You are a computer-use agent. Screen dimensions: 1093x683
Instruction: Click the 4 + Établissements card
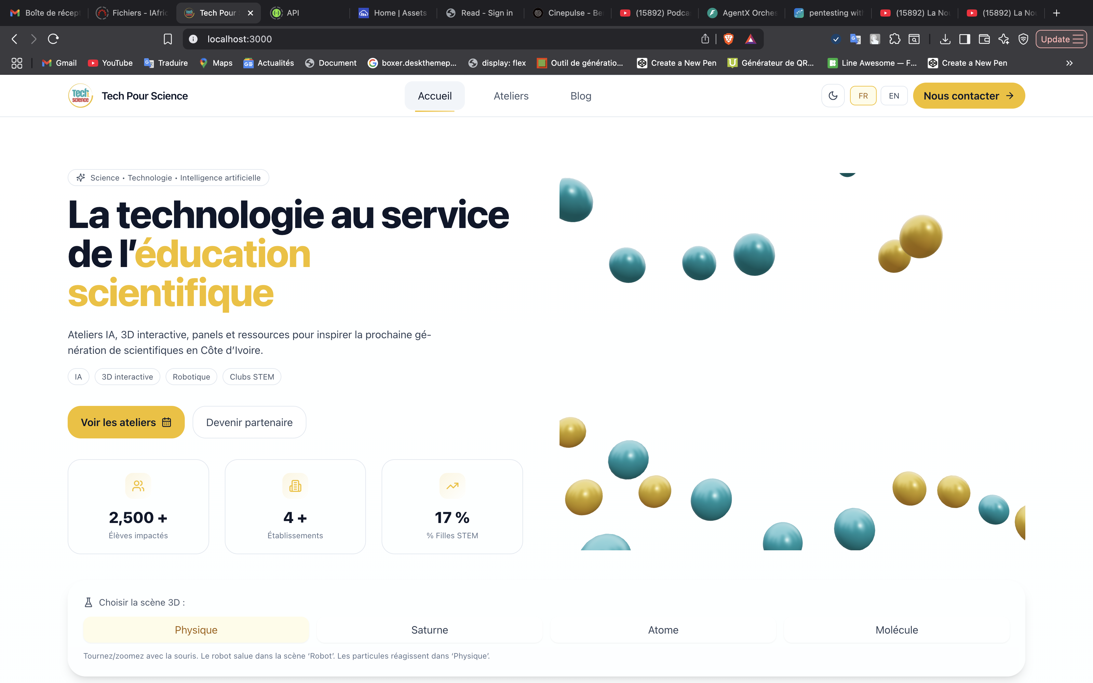[295, 506]
